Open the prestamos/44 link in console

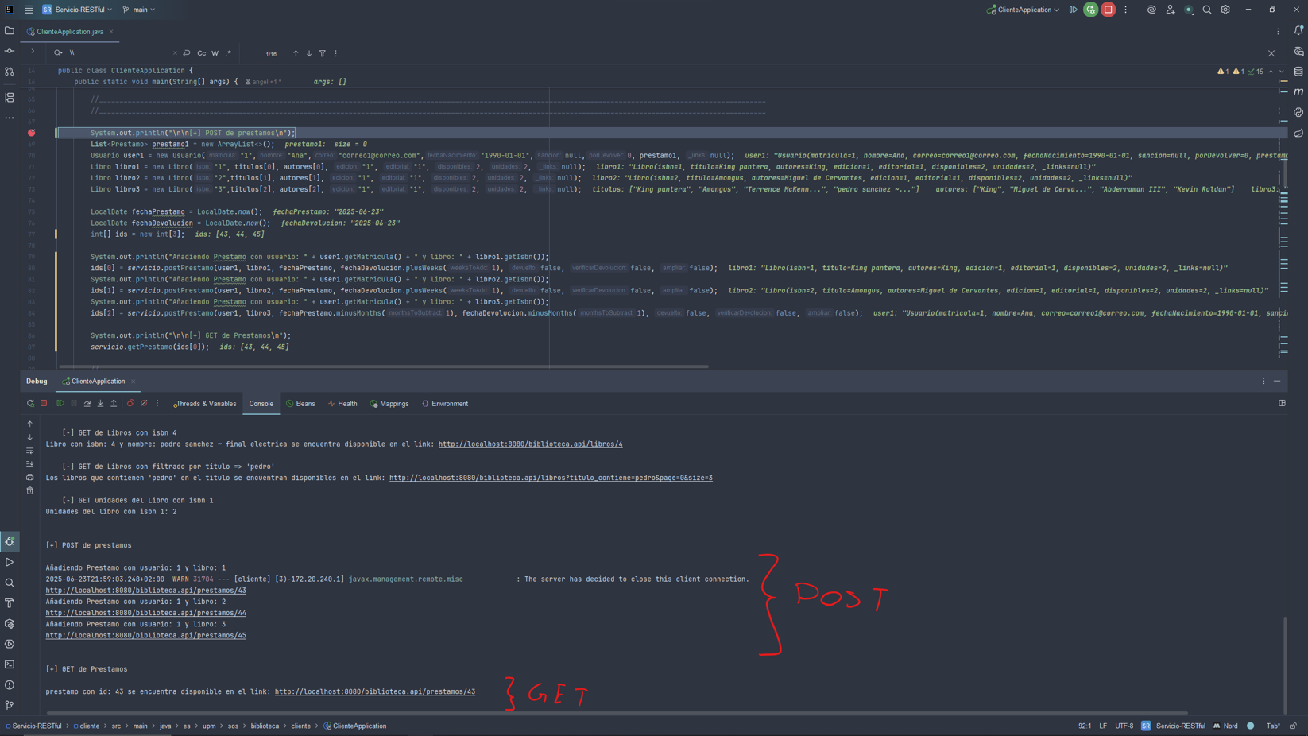pos(145,613)
